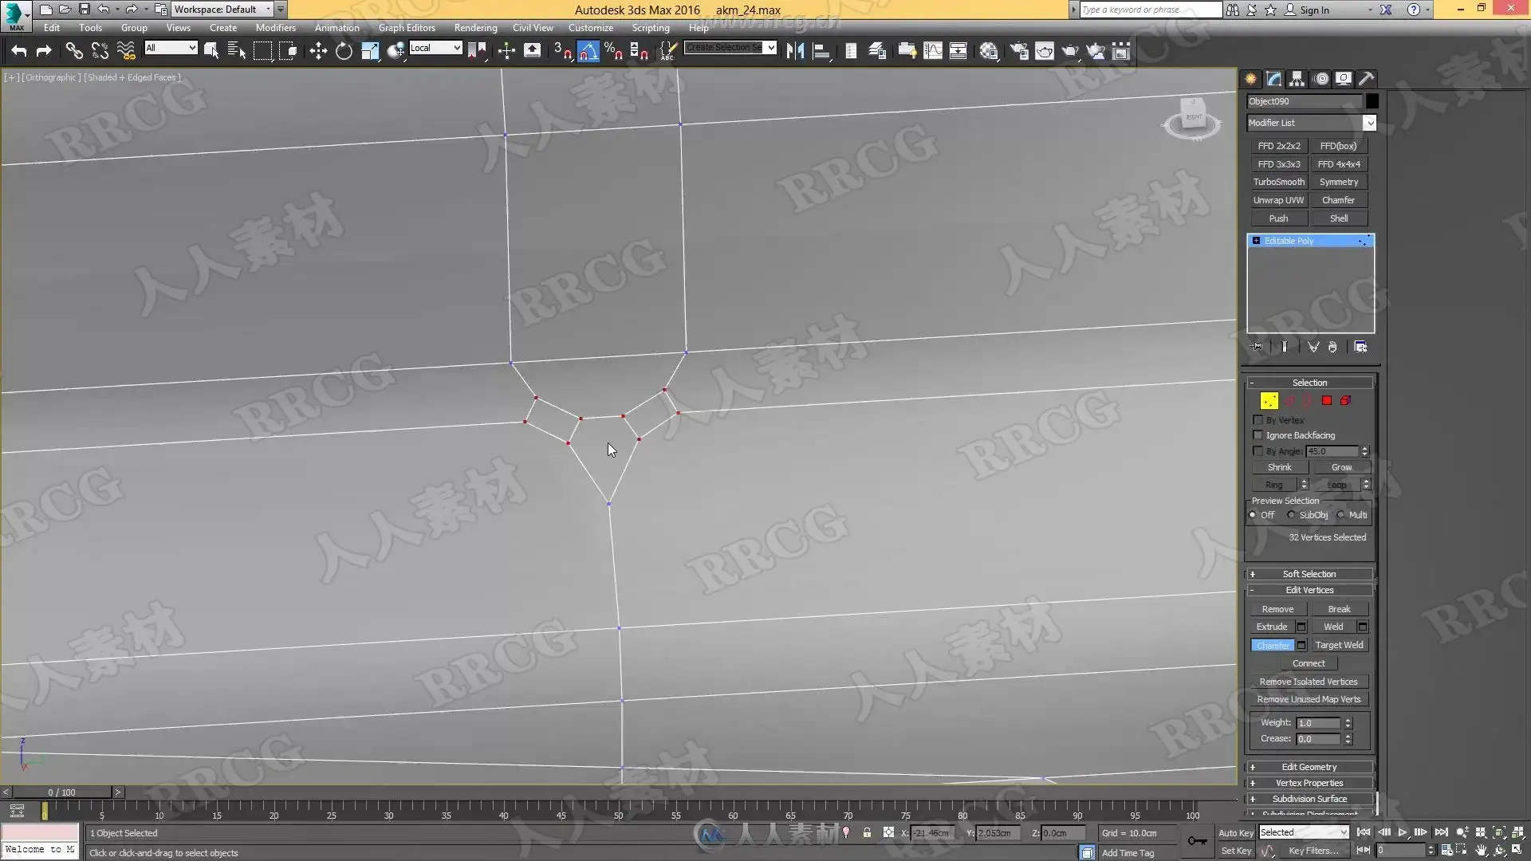This screenshot has height=861, width=1531.
Task: Click the Target Weld button
Action: (1339, 645)
